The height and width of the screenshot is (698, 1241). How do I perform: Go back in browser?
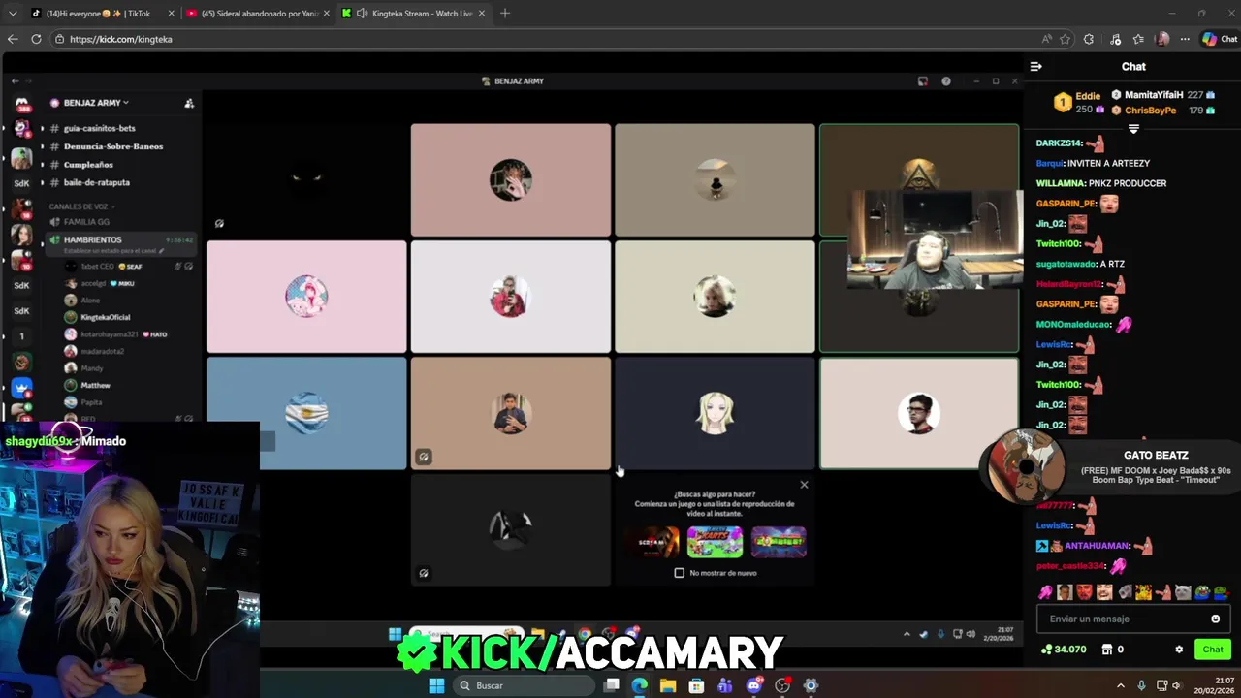point(12,39)
